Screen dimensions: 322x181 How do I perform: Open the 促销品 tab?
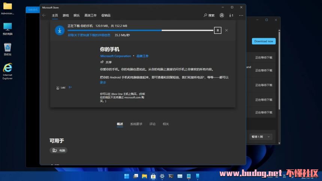point(106,15)
